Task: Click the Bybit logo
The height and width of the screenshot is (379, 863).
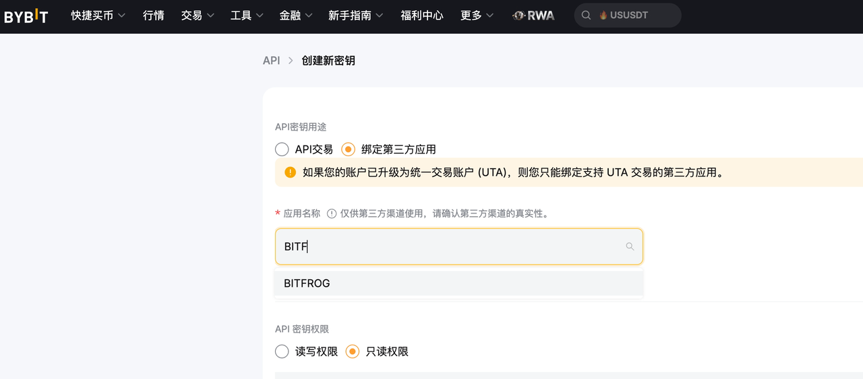Action: [x=26, y=15]
